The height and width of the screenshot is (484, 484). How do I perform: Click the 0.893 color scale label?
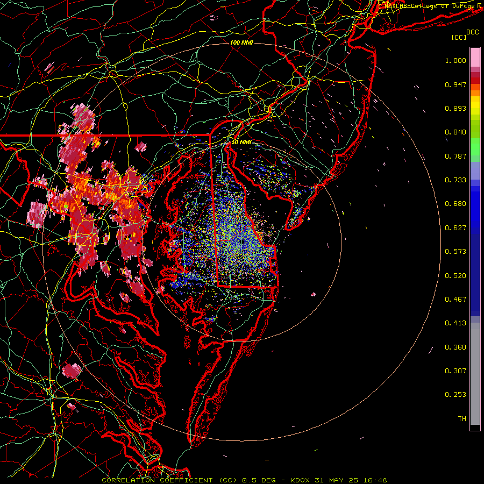[455, 108]
